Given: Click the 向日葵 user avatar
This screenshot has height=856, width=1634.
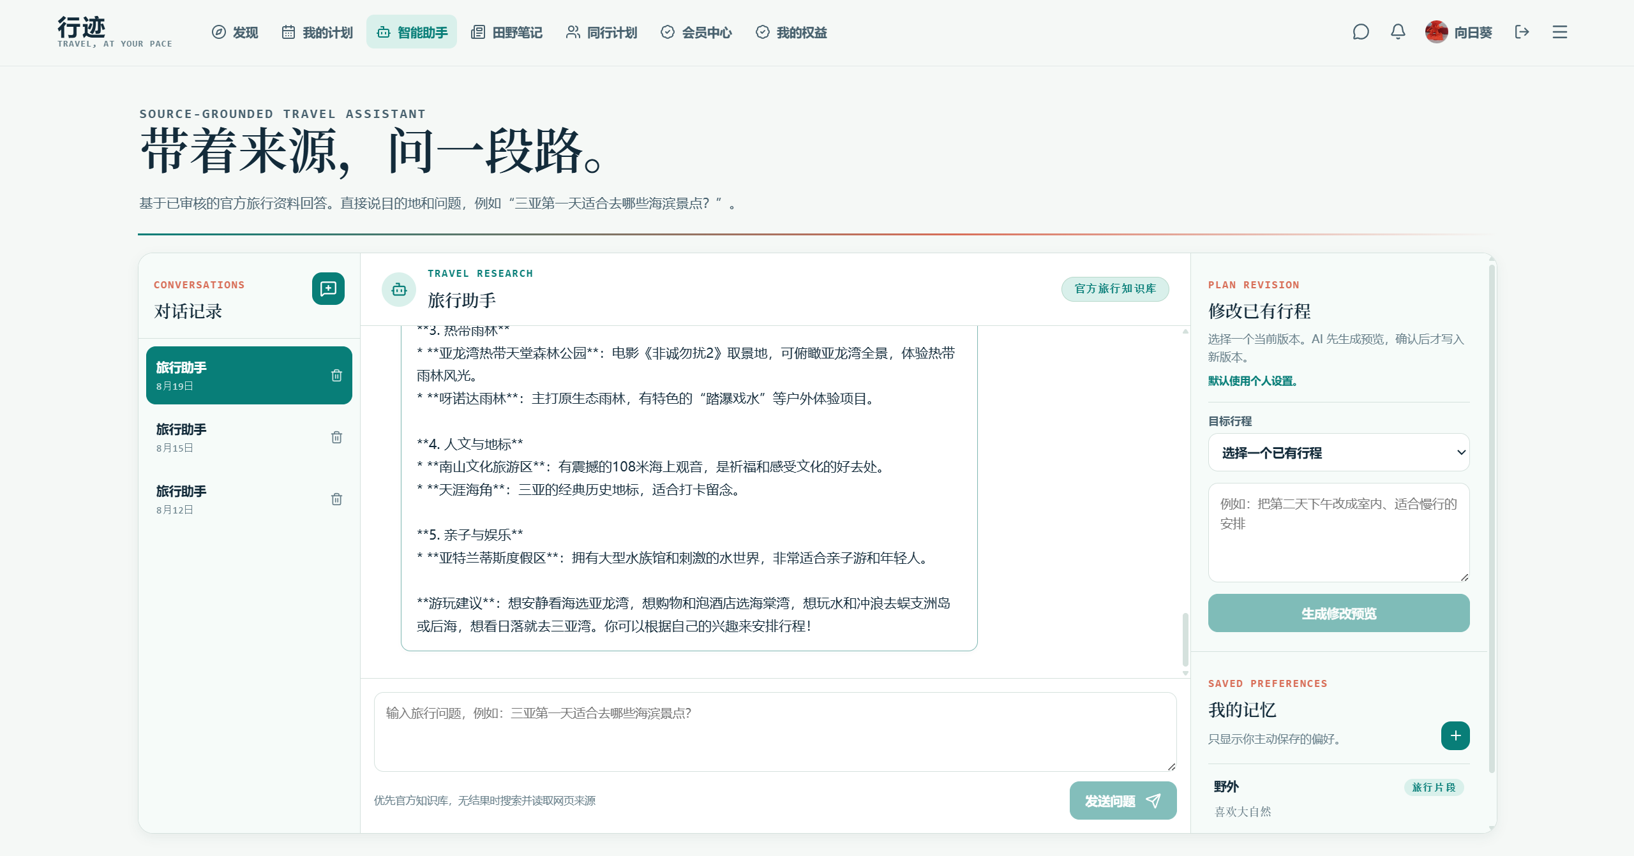Looking at the screenshot, I should pyautogui.click(x=1437, y=32).
